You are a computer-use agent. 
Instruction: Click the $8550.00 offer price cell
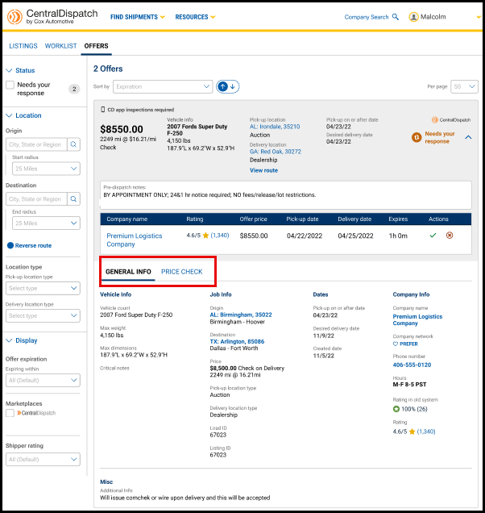[254, 236]
